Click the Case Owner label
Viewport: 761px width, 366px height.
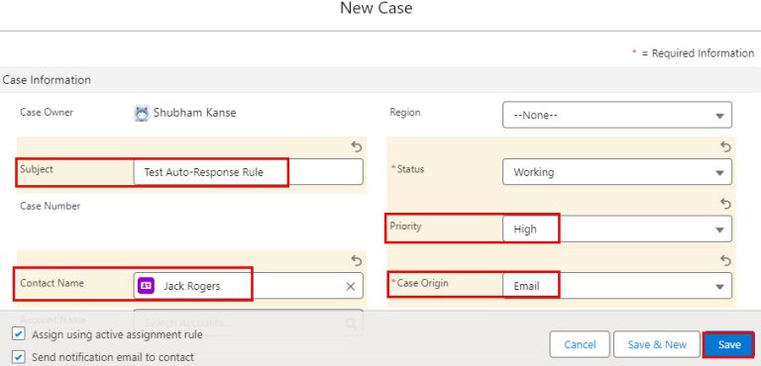47,112
